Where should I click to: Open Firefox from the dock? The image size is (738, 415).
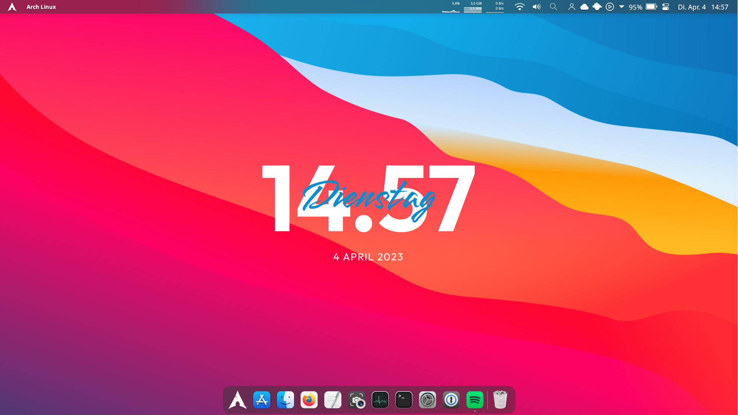[309, 400]
